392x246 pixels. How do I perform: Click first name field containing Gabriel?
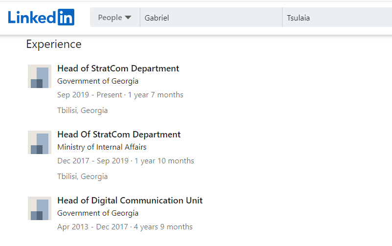[210, 18]
